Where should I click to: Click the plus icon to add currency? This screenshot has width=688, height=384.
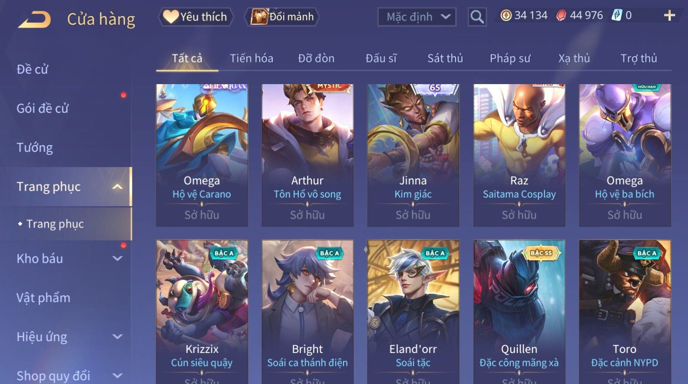(x=669, y=16)
